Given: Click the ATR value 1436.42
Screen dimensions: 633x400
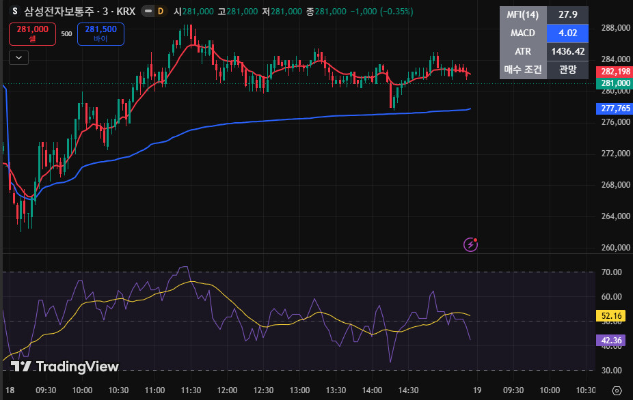Looking at the screenshot, I should (x=567, y=51).
